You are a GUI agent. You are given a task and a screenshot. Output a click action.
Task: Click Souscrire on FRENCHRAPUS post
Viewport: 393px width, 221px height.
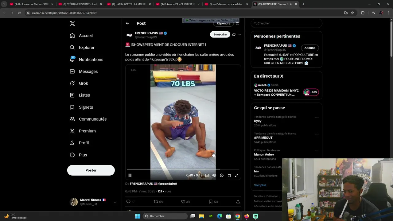coord(220,34)
